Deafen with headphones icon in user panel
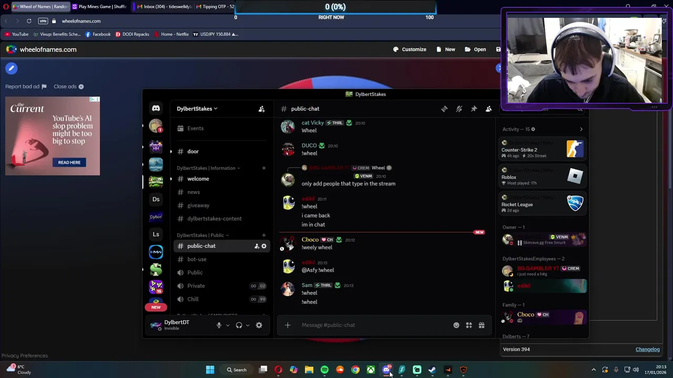This screenshot has width=673, height=378. point(239,325)
